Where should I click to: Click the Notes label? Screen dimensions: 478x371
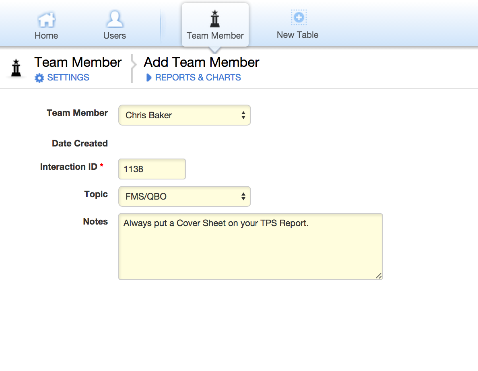pos(95,221)
